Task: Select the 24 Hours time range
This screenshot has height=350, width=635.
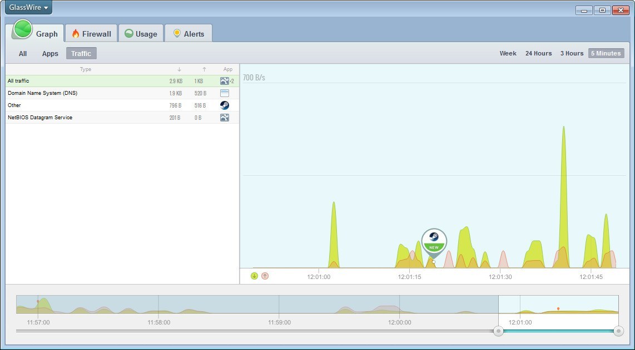Action: (x=538, y=53)
